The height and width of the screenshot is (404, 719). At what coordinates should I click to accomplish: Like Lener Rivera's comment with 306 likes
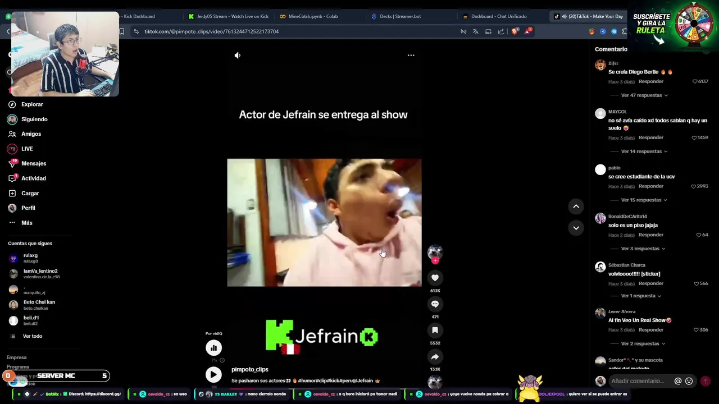(x=697, y=330)
